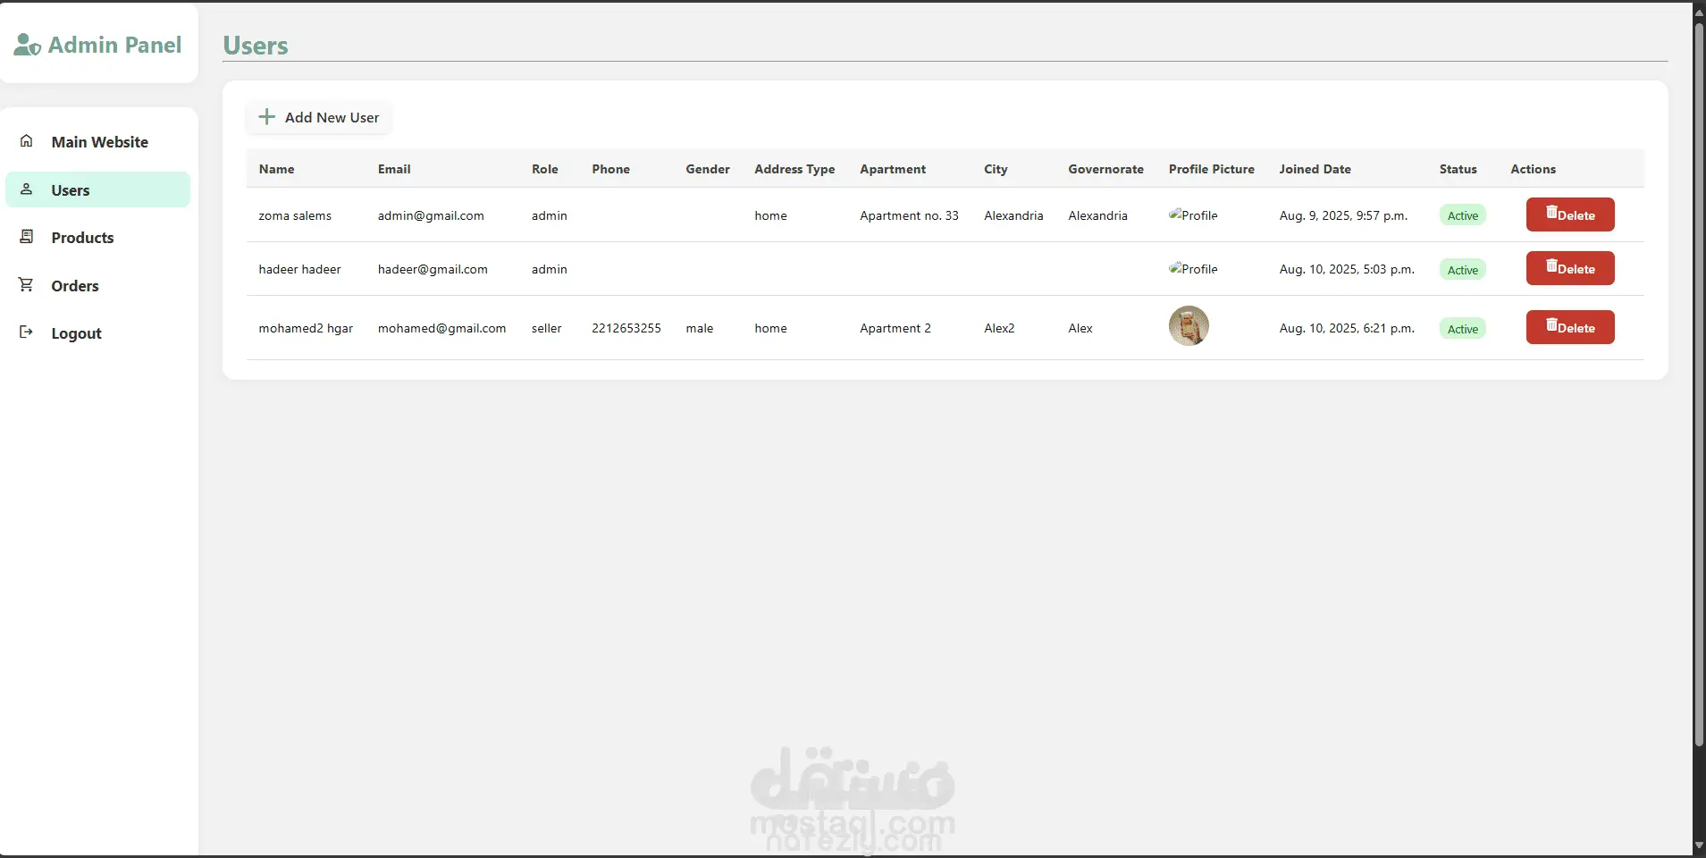Select Users in the sidebar
Screen dimensions: 1706x858
click(x=98, y=189)
